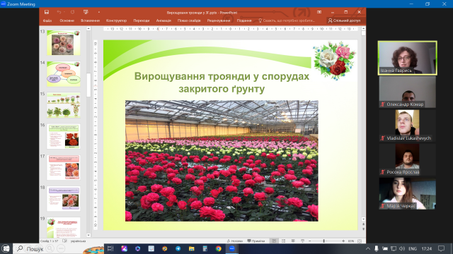Click the slide counter in status bar
Image resolution: width=453 pixels, height=254 pixels.
pyautogui.click(x=50, y=241)
